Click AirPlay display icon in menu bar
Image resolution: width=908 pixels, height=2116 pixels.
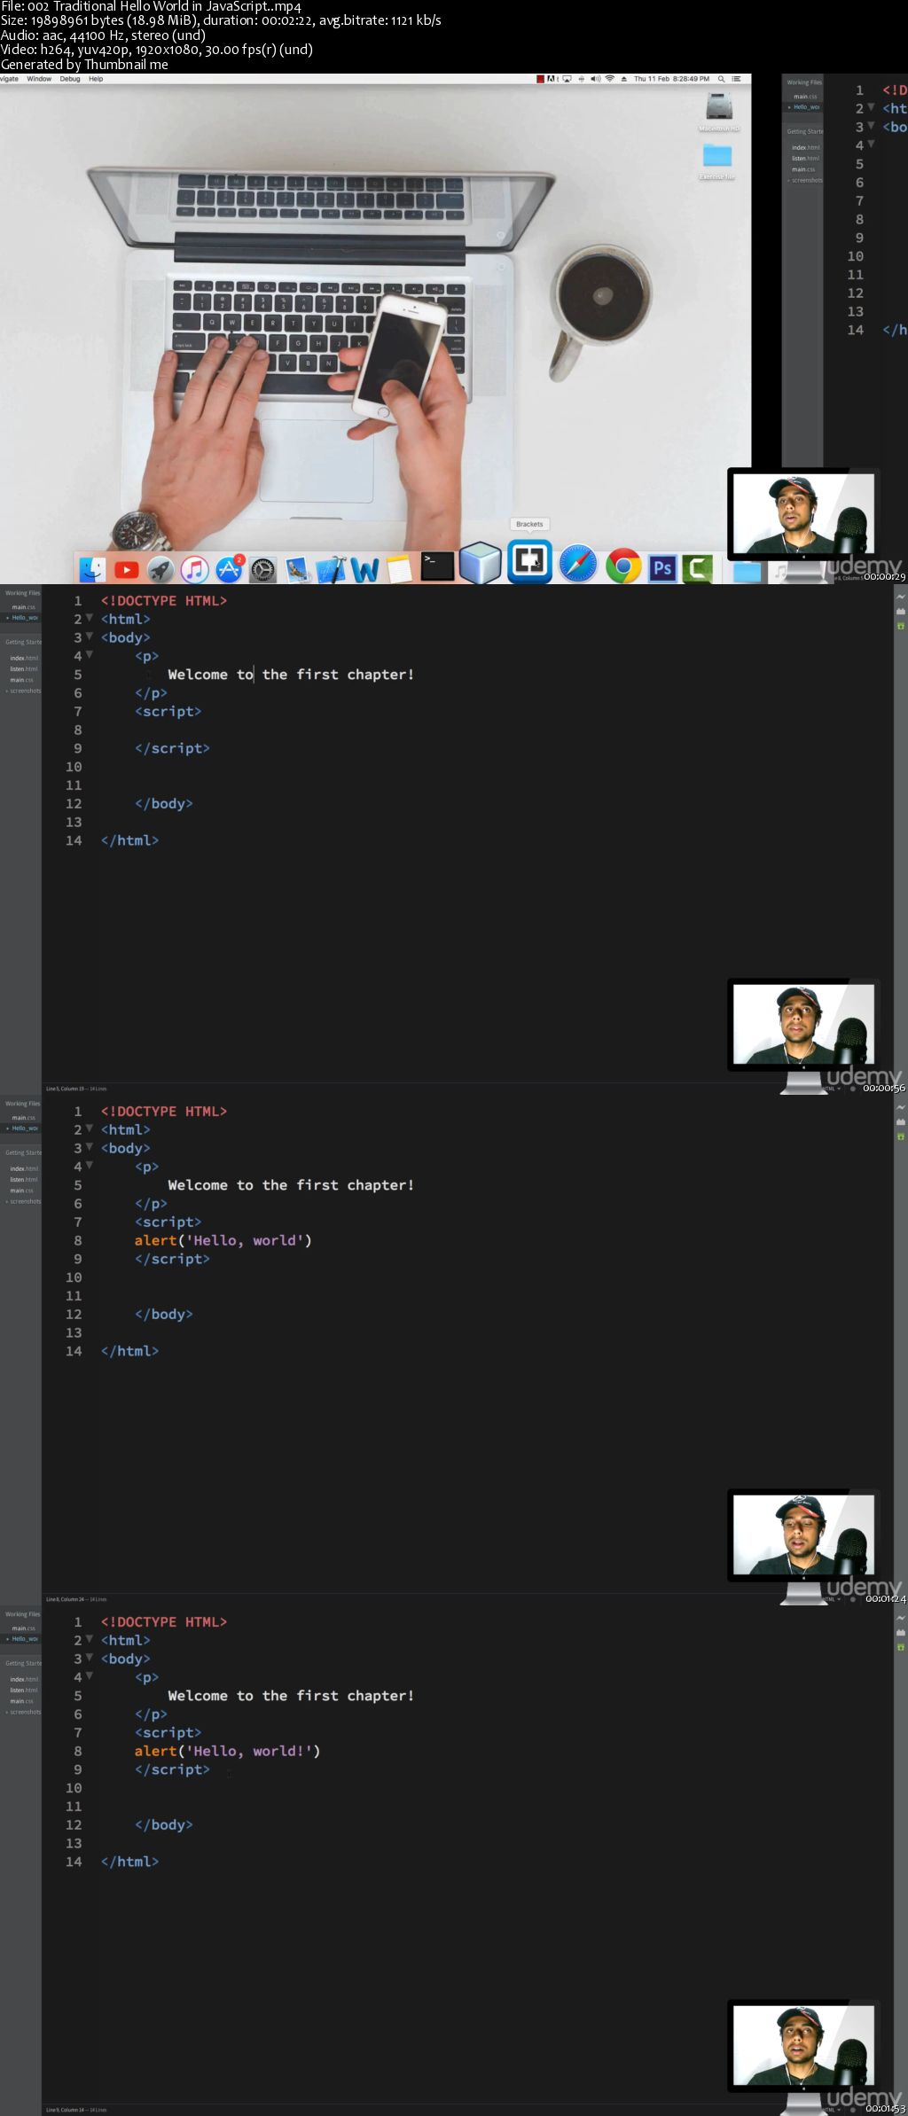click(x=567, y=79)
